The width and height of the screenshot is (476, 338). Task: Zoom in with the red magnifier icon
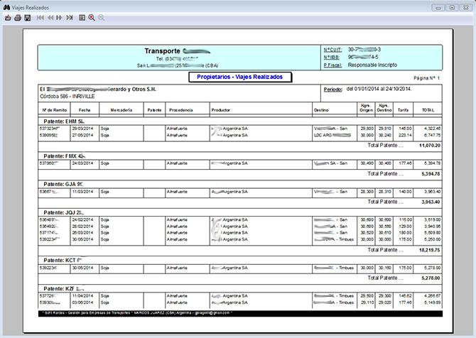(x=92, y=16)
